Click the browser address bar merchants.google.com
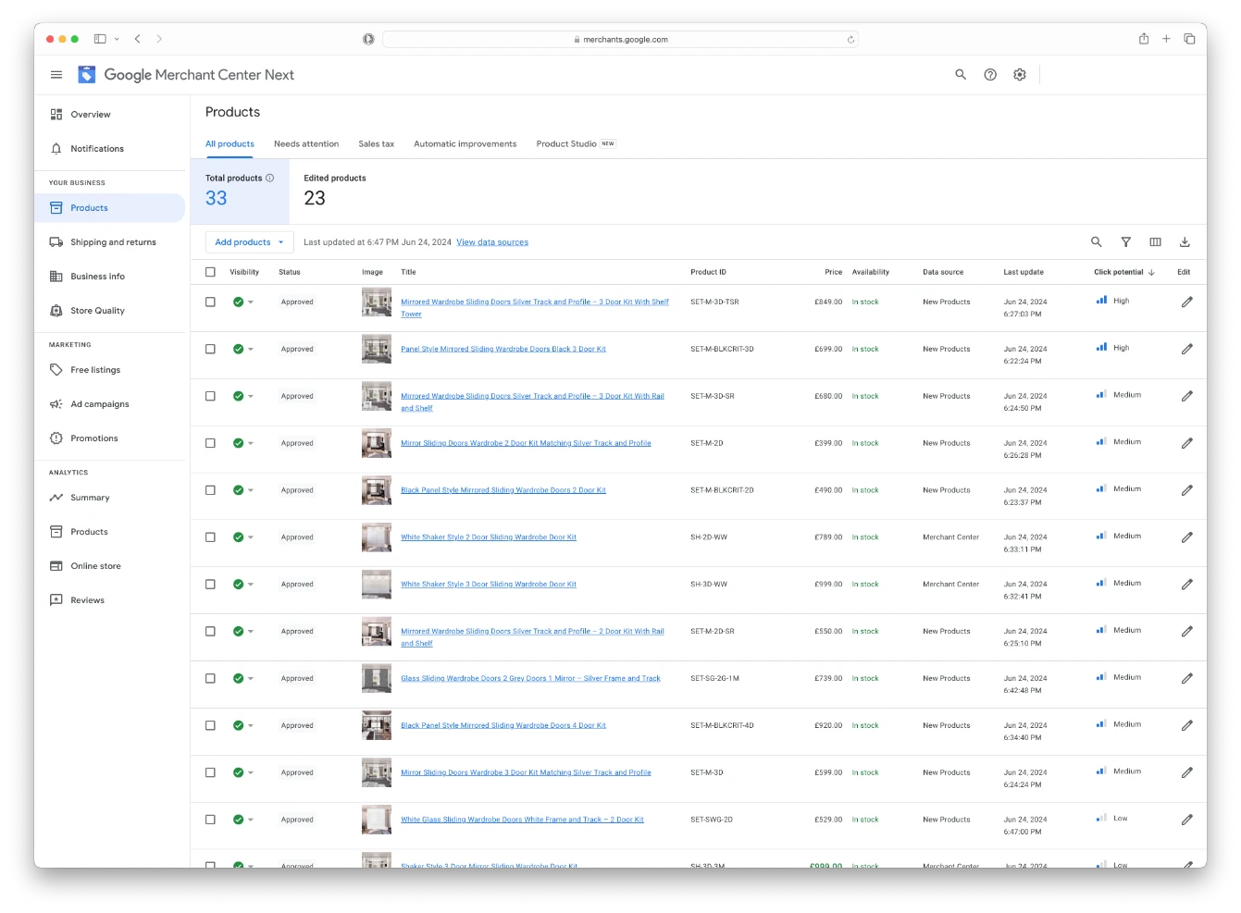This screenshot has width=1241, height=913. (x=620, y=40)
